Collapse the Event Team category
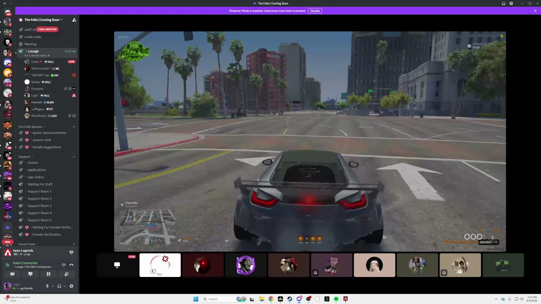Viewport: 541px width, 304px height. point(28,244)
